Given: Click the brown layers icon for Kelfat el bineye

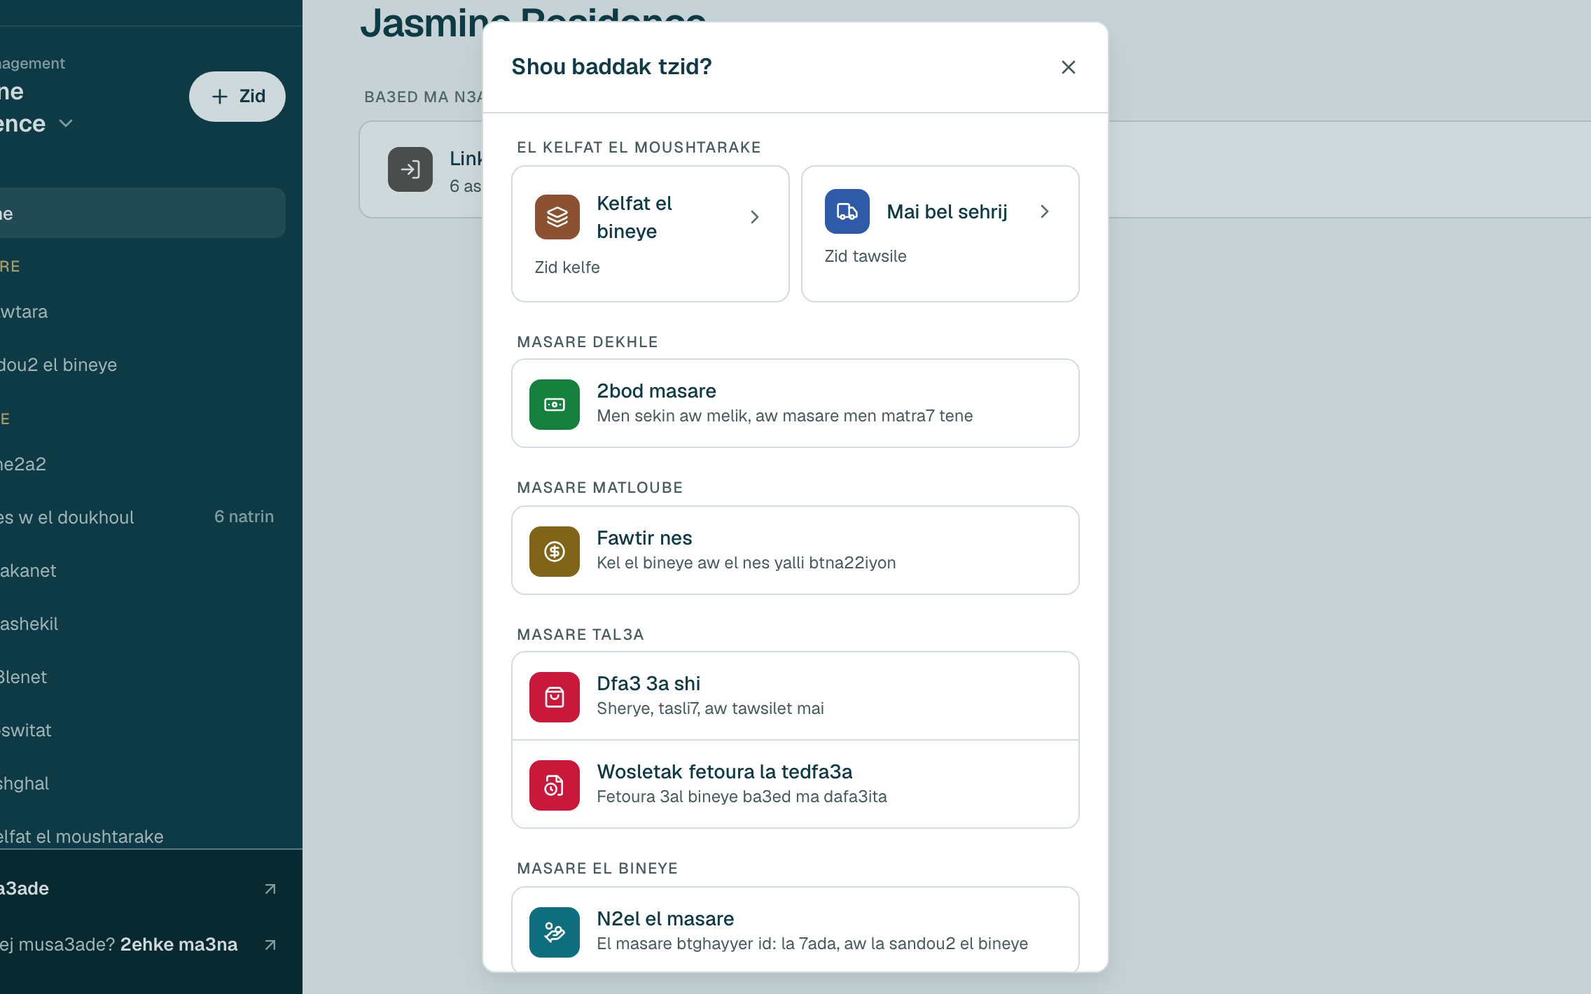Looking at the screenshot, I should point(557,217).
